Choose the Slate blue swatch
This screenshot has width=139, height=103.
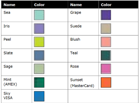[39, 55]
